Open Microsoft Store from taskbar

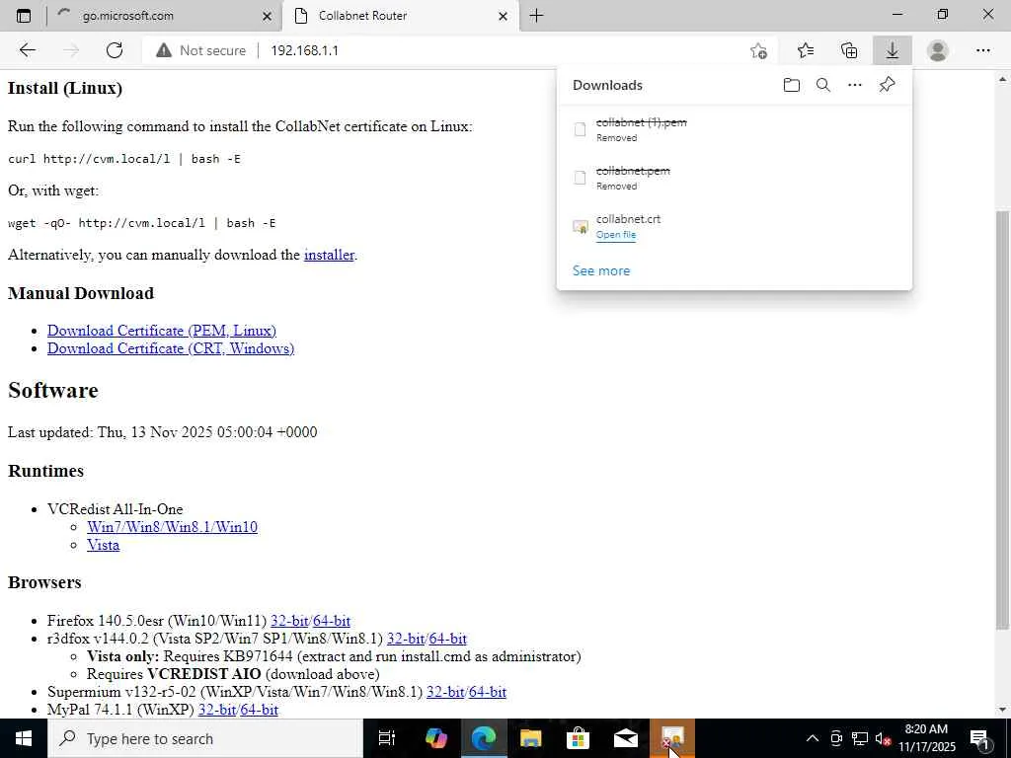(x=578, y=738)
